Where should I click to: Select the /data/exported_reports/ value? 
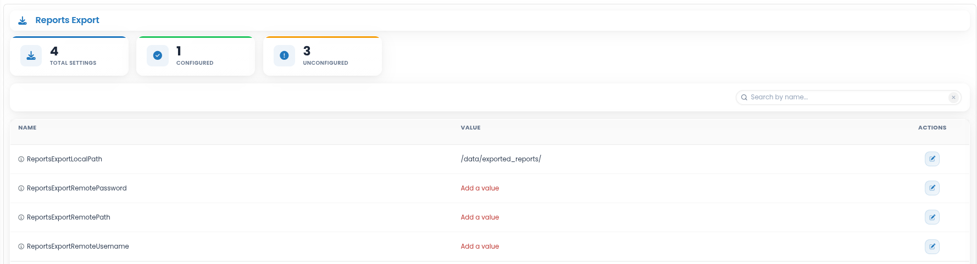click(501, 159)
